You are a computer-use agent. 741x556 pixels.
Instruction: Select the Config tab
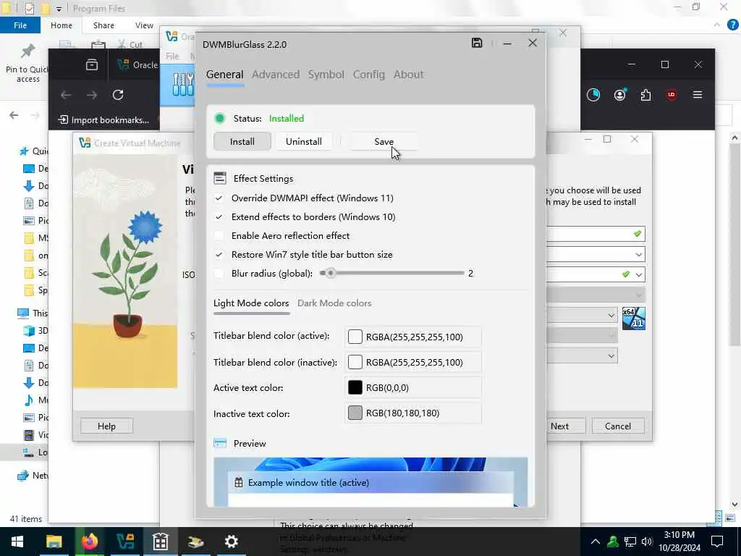368,75
